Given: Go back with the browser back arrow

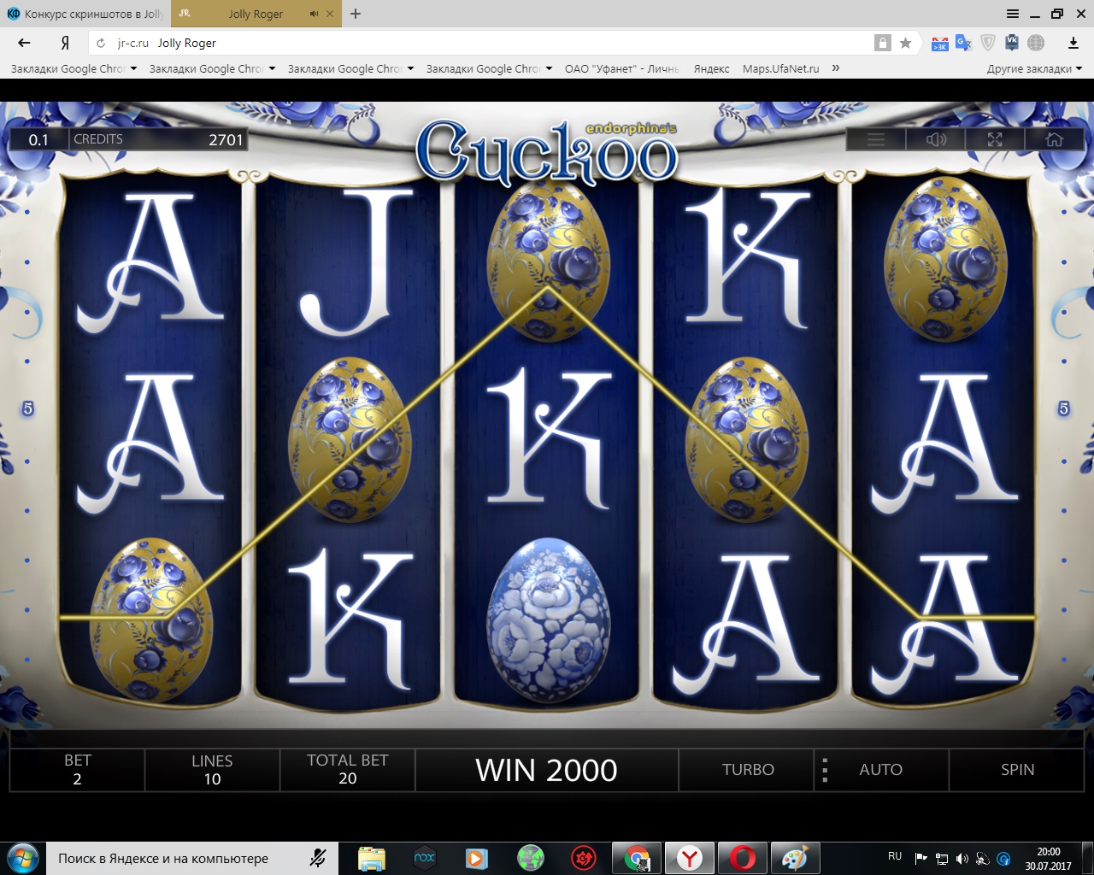Looking at the screenshot, I should pos(24,43).
